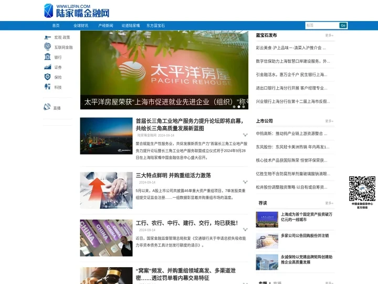Open 核心技术产品获国际殊荣 headline
The height and width of the screenshot is (284, 378).
291,160
